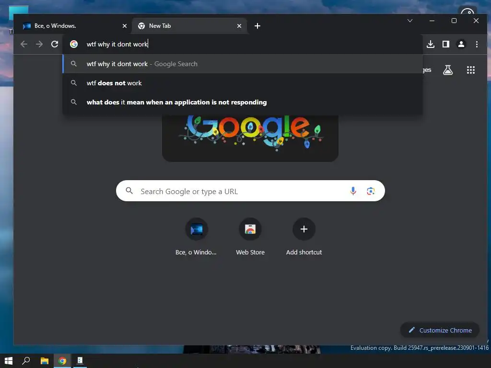
Task: Open a new tab with plus button
Action: pyautogui.click(x=257, y=26)
